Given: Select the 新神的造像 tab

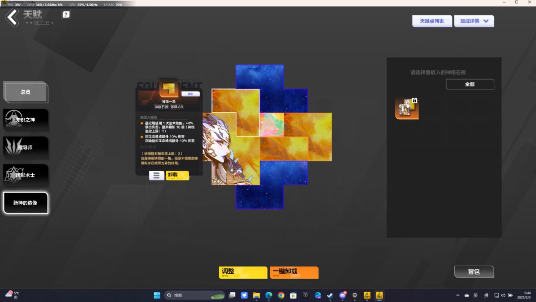Looking at the screenshot, I should point(26,203).
